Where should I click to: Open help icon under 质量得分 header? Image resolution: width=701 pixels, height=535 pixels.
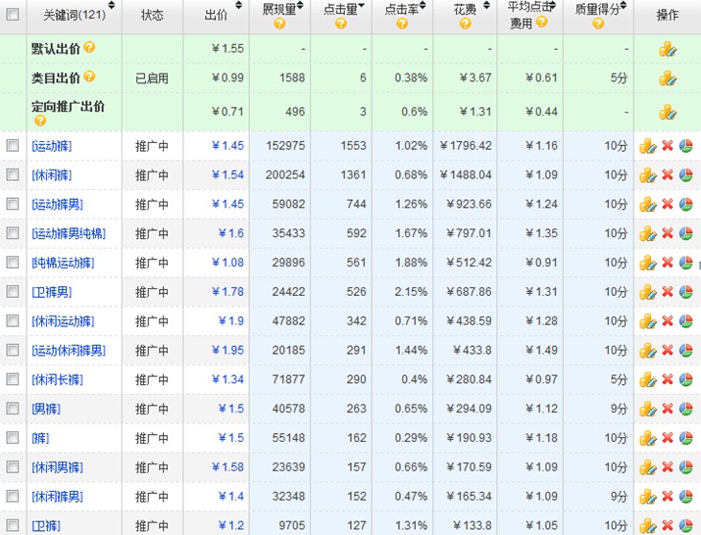(598, 24)
